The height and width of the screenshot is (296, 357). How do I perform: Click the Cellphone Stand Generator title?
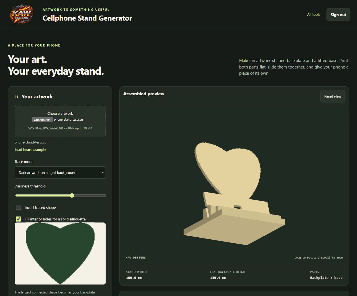pos(87,18)
